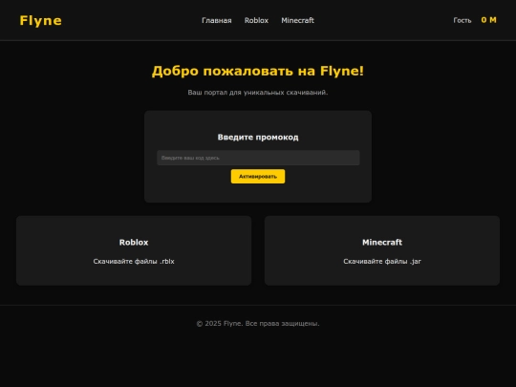The image size is (516, 387).
Task: Click the Введите промокод heading
Action: pyautogui.click(x=258, y=138)
